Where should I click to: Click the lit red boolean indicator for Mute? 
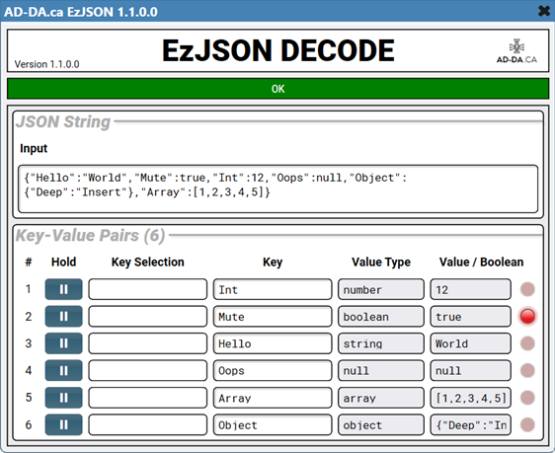(527, 316)
